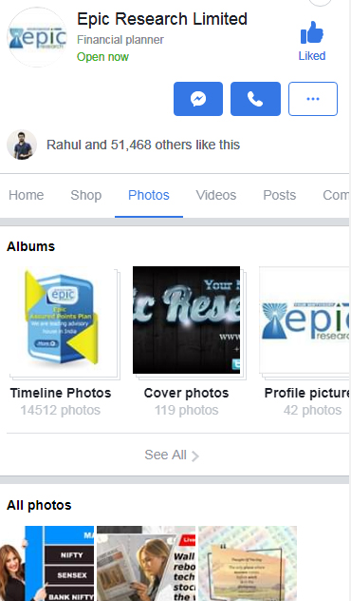This screenshot has width=351, height=601.
Task: View Rahul's profile picture avatar
Action: pos(22,145)
